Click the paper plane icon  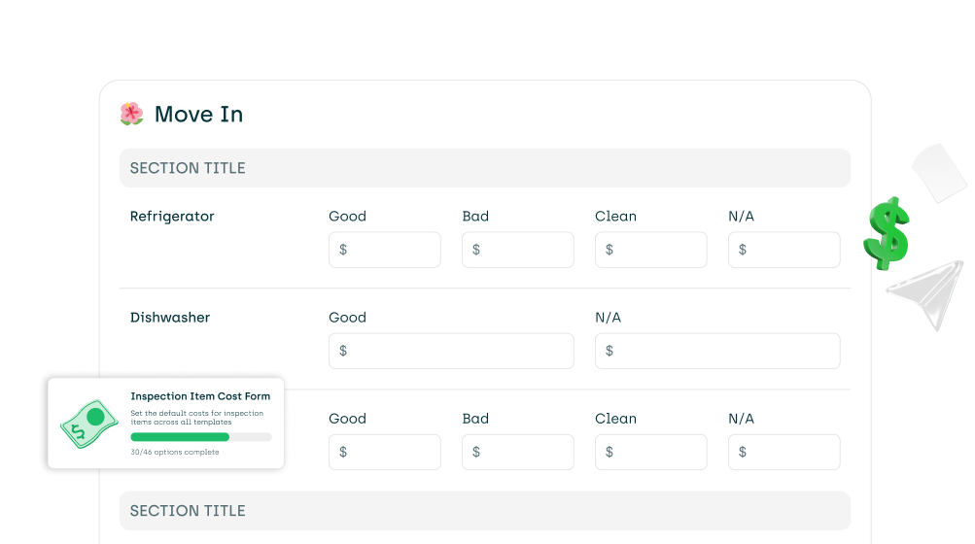pos(926,292)
